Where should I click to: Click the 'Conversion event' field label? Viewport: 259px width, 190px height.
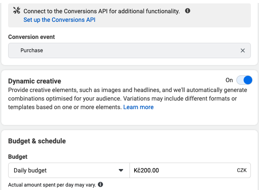pyautogui.click(x=32, y=37)
